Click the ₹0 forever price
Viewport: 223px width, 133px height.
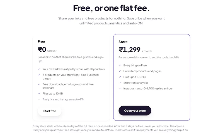pos(47,49)
